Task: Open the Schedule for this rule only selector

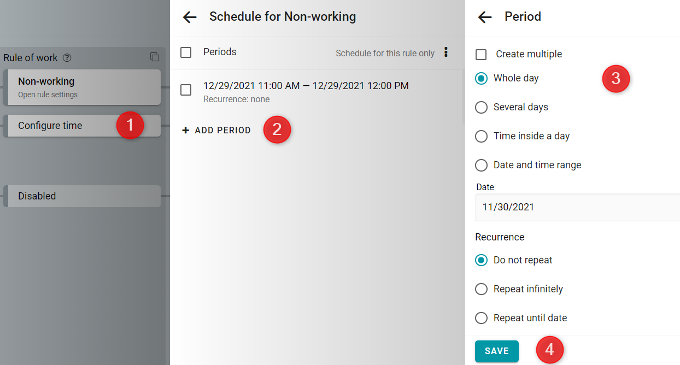Action: tap(385, 53)
